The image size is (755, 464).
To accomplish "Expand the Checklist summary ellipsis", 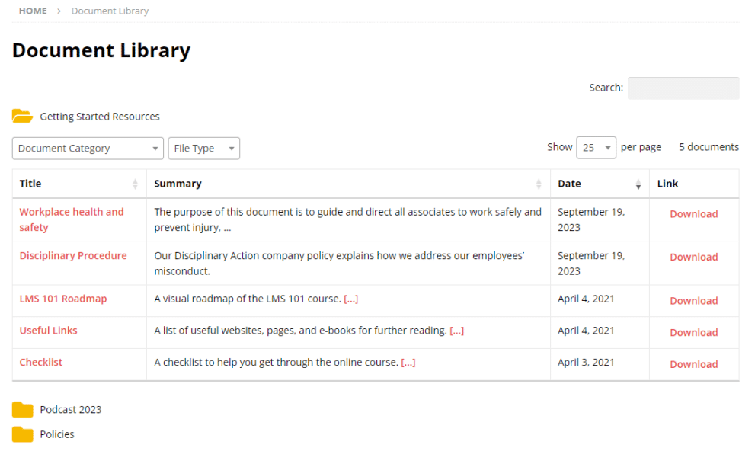I will pos(408,362).
